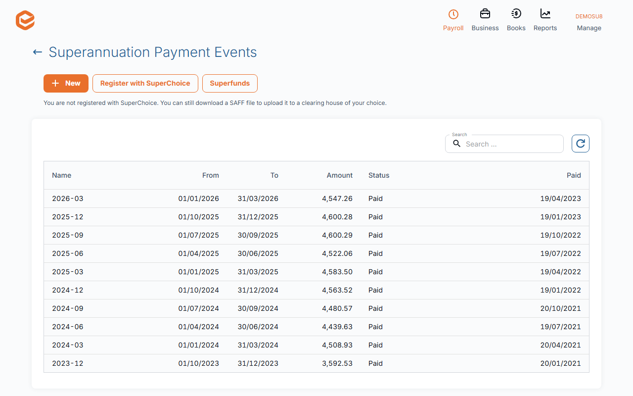Image resolution: width=633 pixels, height=396 pixels.
Task: Select the amount 4,583.50
Action: (x=337, y=272)
